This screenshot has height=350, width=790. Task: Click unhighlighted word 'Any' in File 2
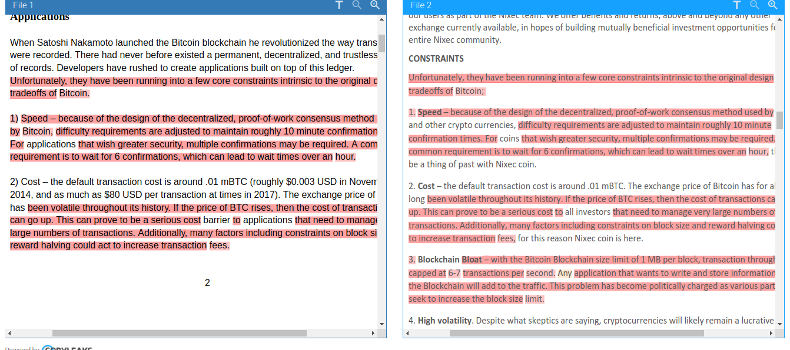[x=565, y=273]
